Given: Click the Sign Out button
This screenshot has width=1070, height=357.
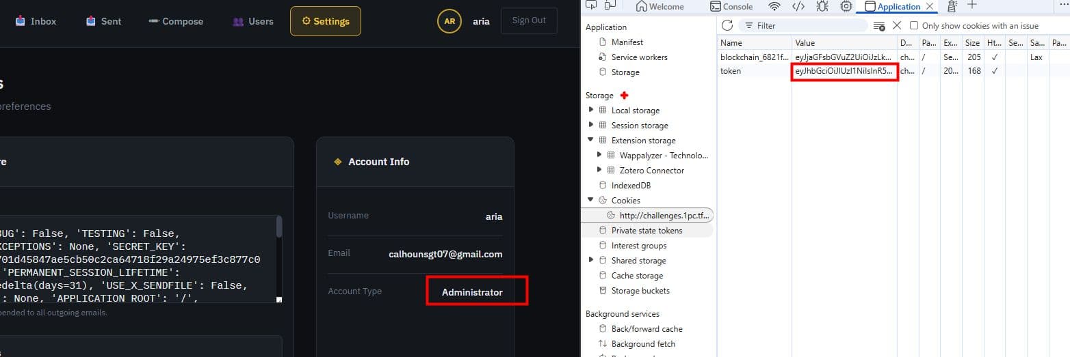Looking at the screenshot, I should coord(529,20).
